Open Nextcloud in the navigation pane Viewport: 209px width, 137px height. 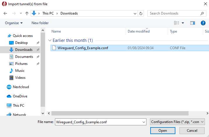(20, 87)
